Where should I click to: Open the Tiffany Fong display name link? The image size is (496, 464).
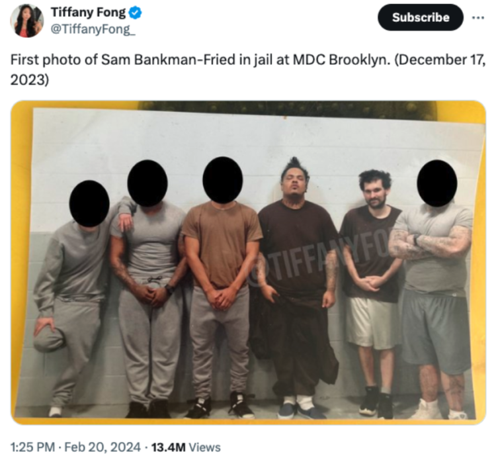pyautogui.click(x=88, y=13)
